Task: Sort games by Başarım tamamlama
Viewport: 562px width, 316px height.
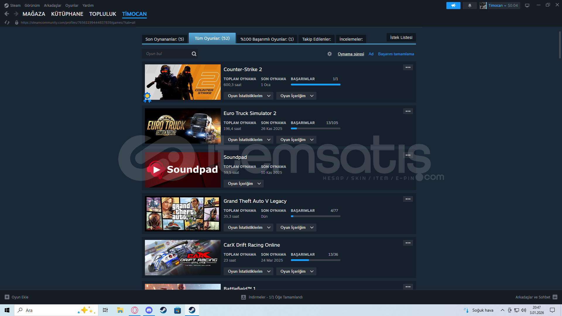Action: [396, 54]
